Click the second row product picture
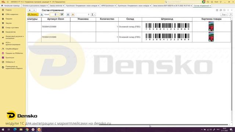The height and width of the screenshot is (132, 235). [x=211, y=37]
